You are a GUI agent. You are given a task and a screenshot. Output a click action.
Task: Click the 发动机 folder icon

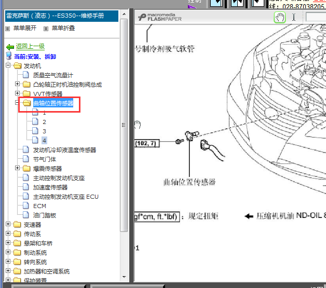click(x=18, y=66)
